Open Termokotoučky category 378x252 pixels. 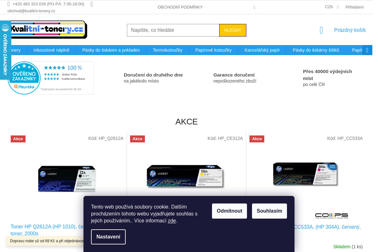pos(168,50)
